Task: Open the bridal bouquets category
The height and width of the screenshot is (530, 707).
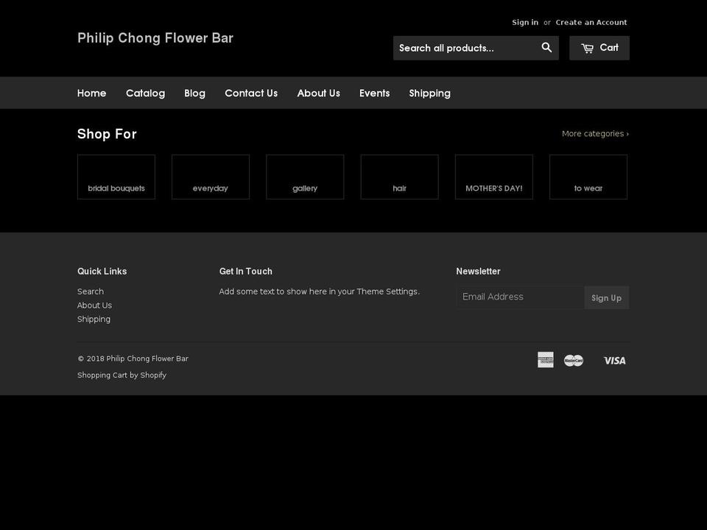Action: pos(116,177)
